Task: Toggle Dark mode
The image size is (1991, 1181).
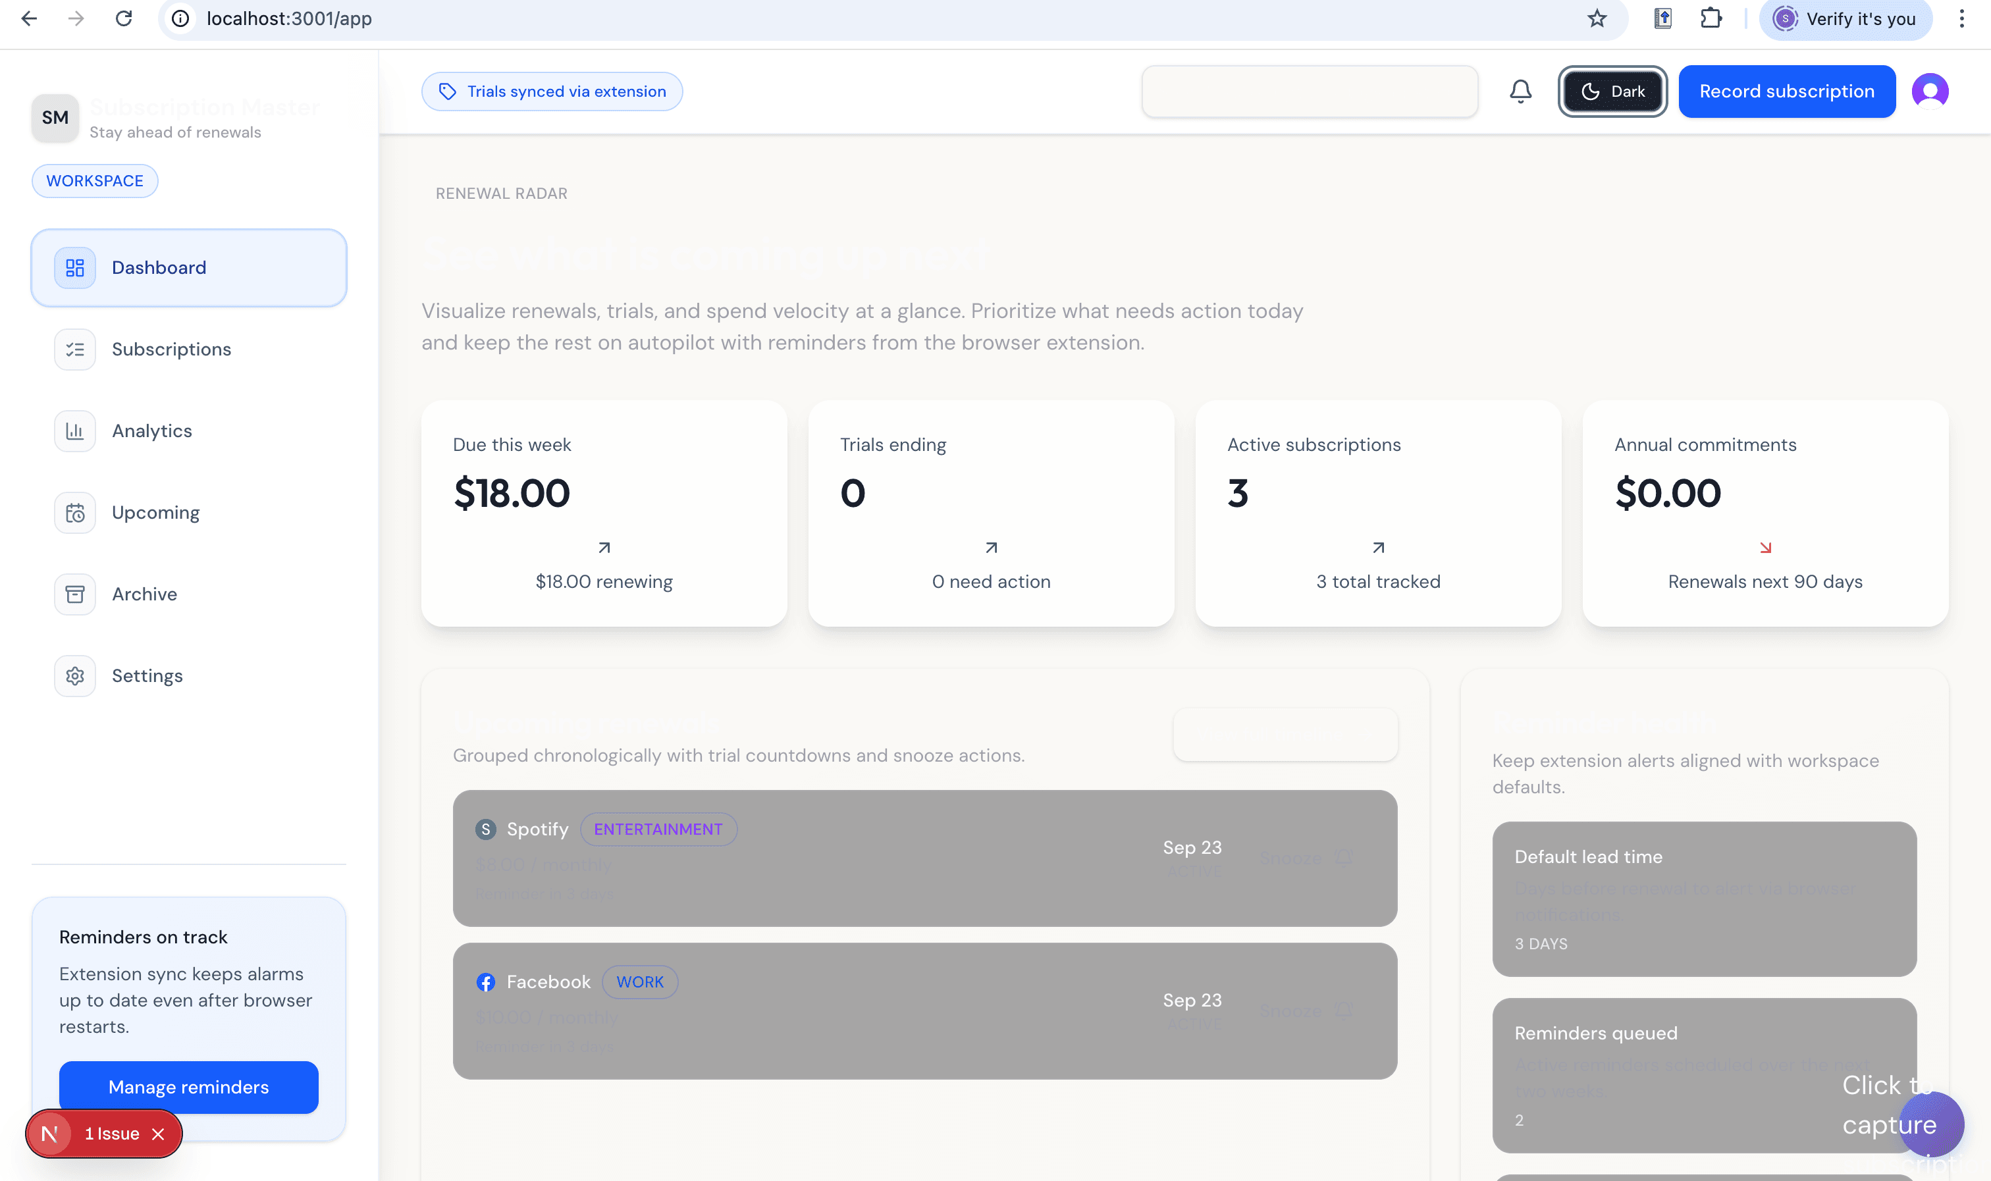Action: pyautogui.click(x=1612, y=91)
